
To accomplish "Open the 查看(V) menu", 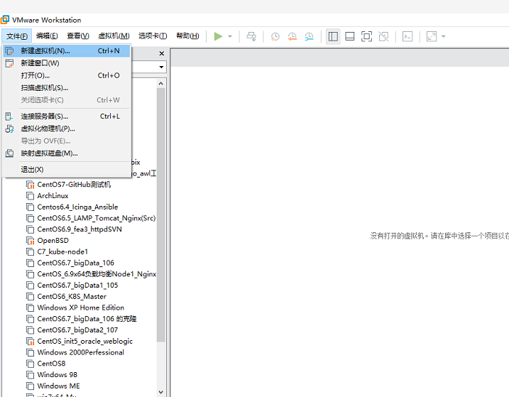I will [78, 36].
